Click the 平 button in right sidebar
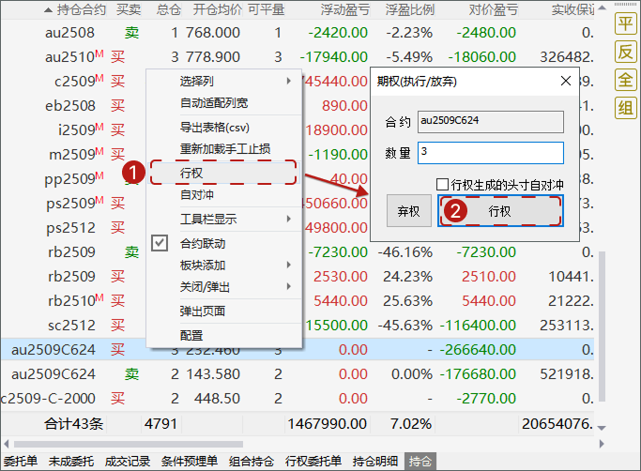The image size is (641, 471). point(625,23)
